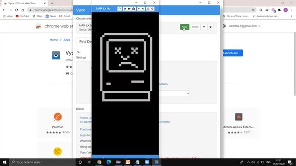Click the pencil edit icon above Settings

point(79,52)
